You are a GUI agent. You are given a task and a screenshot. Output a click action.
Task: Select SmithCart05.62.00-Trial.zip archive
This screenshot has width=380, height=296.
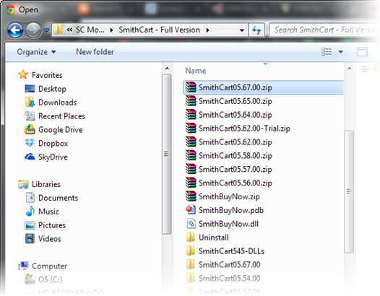coord(238,129)
